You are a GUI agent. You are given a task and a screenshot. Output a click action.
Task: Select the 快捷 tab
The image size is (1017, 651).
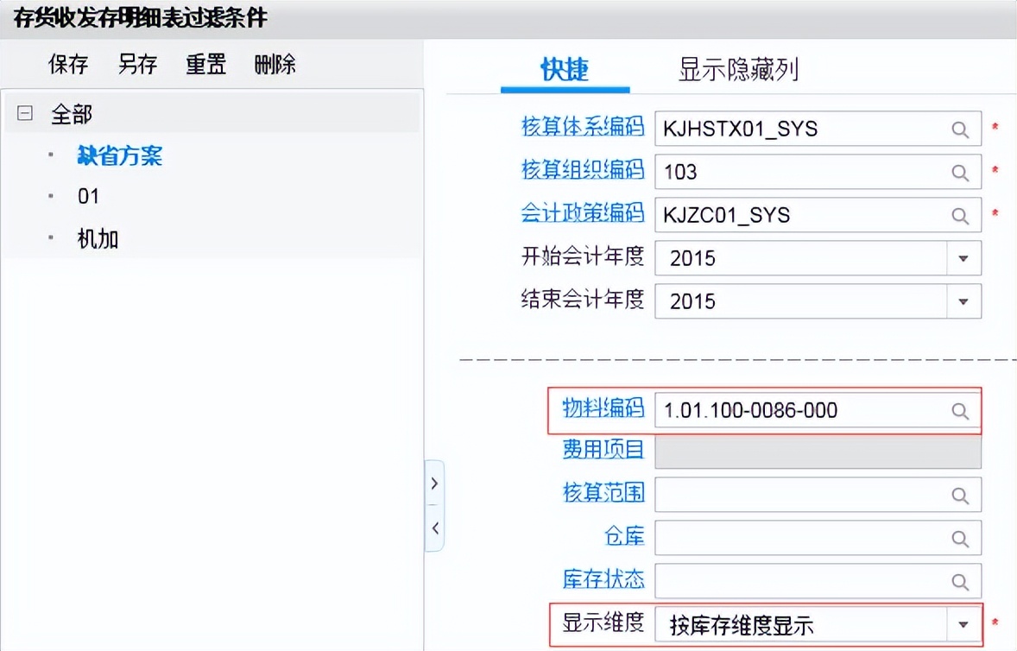click(565, 71)
